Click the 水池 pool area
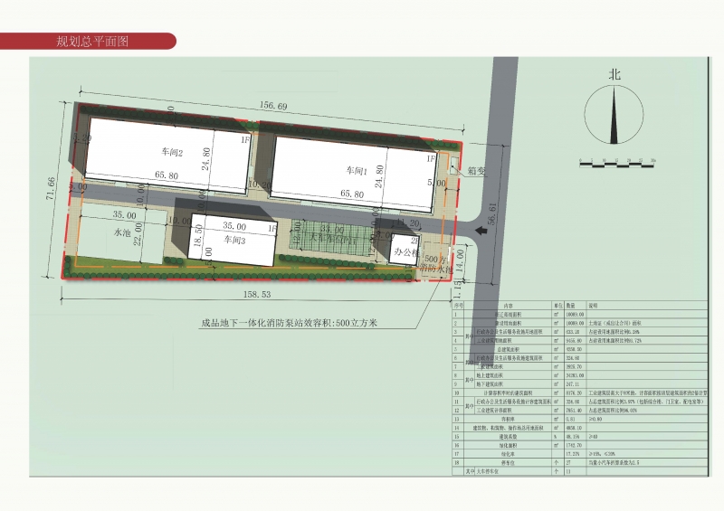Viewport: 724px width, 511px height. tap(117, 236)
